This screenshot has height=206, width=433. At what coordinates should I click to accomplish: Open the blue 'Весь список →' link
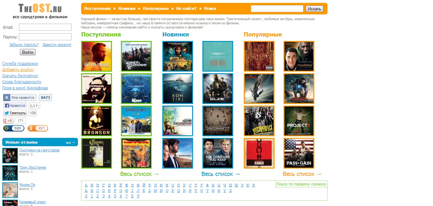pos(221,174)
